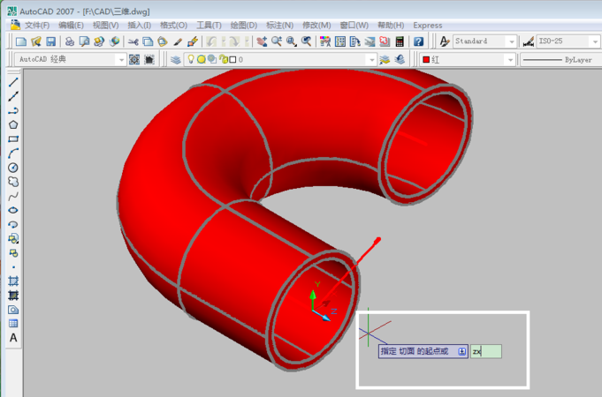Screen dimensions: 602x397
Task: Open the Express menu
Action: [428, 26]
